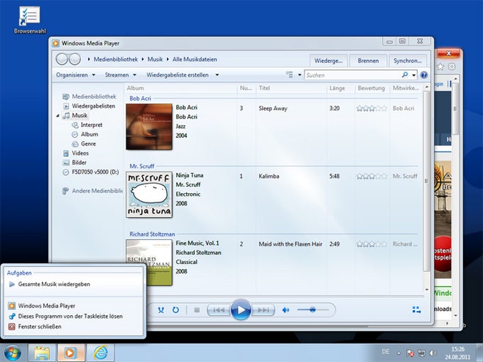Screen dimensions: 483x362
Task: Select Videos in the navigation tree
Action: [x=76, y=153]
